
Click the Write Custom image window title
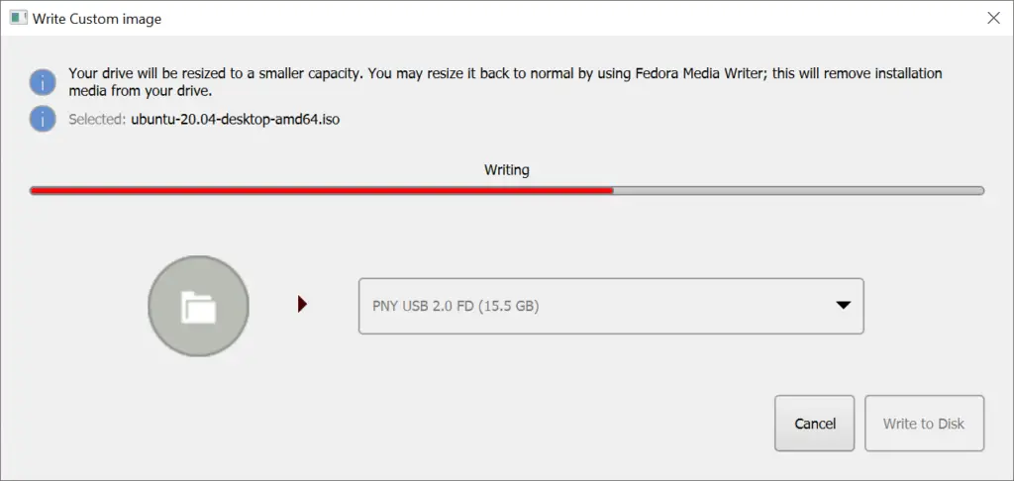click(x=97, y=19)
